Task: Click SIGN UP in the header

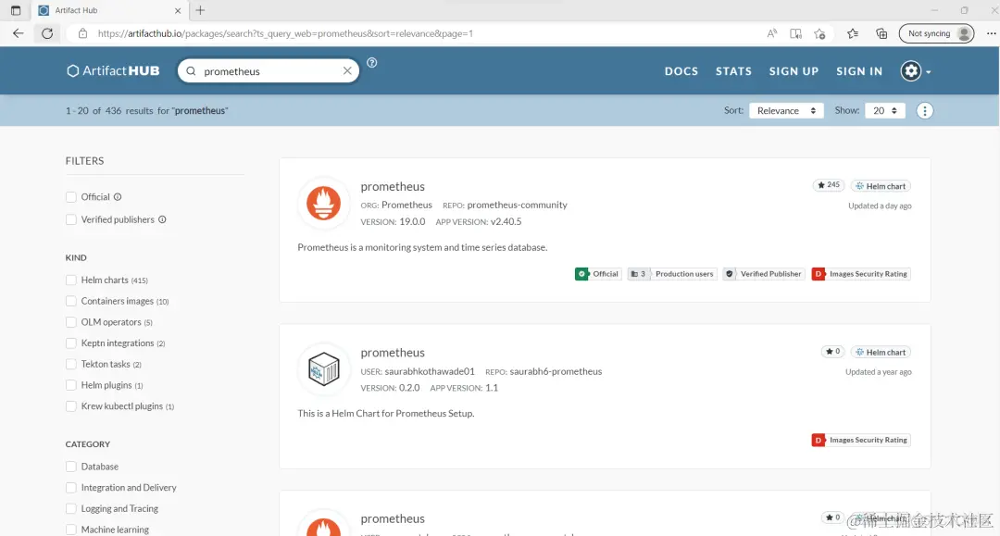Action: pos(794,71)
